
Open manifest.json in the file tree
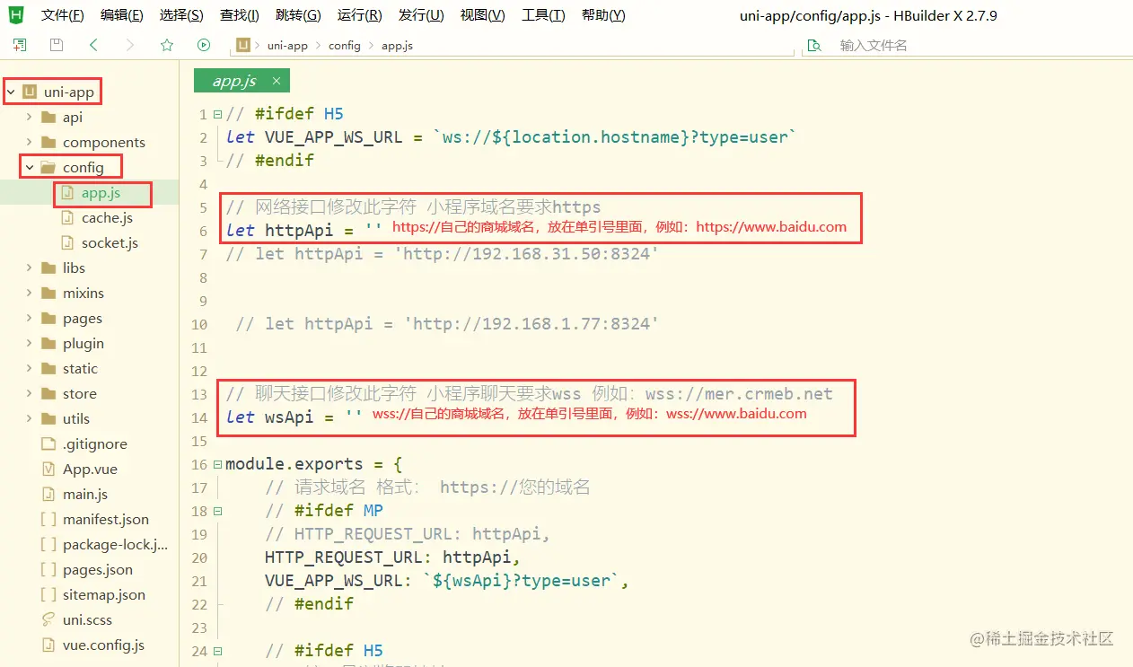[106, 519]
